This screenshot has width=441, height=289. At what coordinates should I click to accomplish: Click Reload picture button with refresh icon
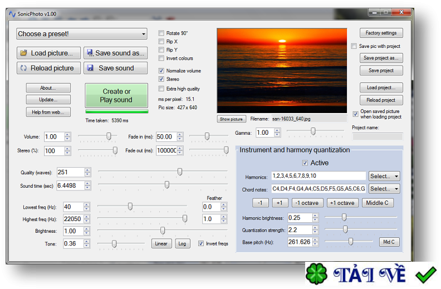48,68
